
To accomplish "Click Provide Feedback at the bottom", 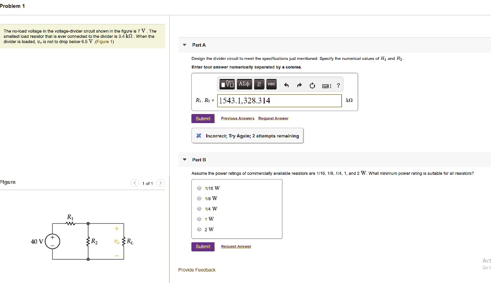I will (197, 270).
